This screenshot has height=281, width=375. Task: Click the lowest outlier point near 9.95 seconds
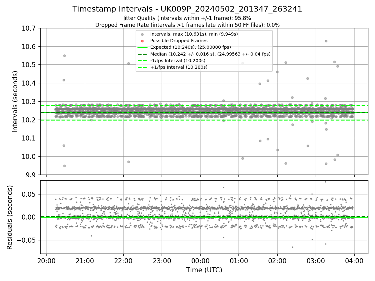tap(64, 166)
